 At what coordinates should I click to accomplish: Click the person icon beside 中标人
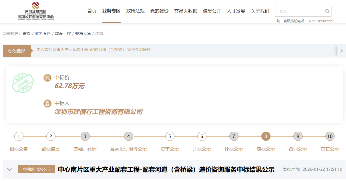click(47, 103)
